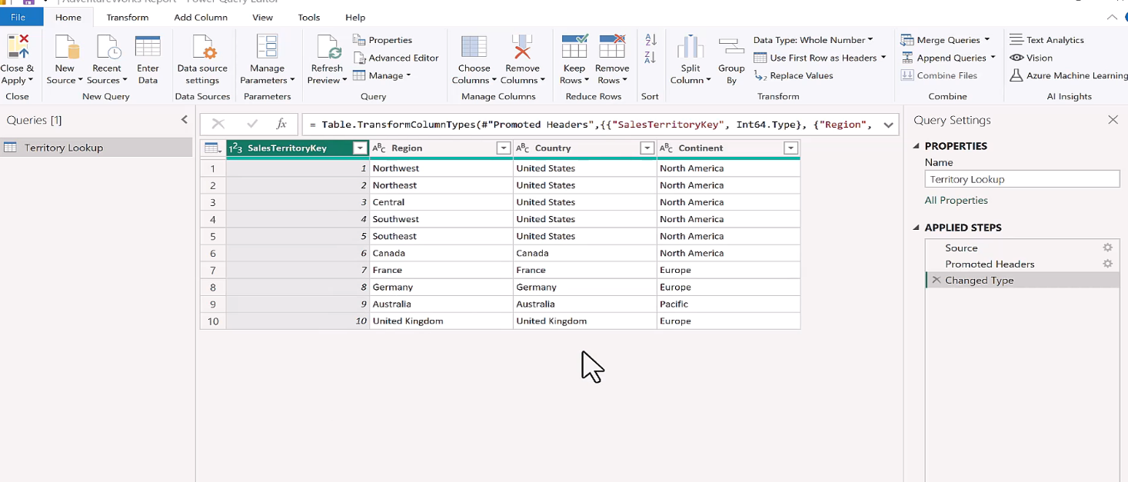
Task: Click the Group By icon
Action: coord(730,48)
